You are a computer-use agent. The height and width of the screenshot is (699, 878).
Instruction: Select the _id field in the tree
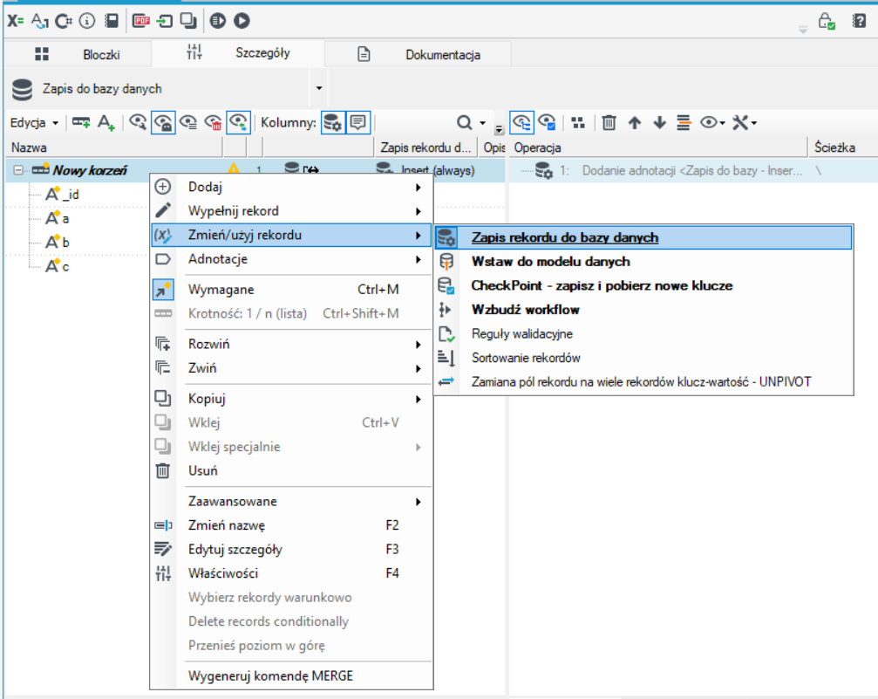click(x=64, y=195)
